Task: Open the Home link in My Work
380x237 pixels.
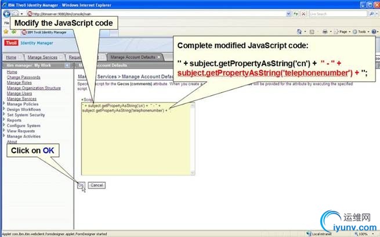Action: point(12,72)
